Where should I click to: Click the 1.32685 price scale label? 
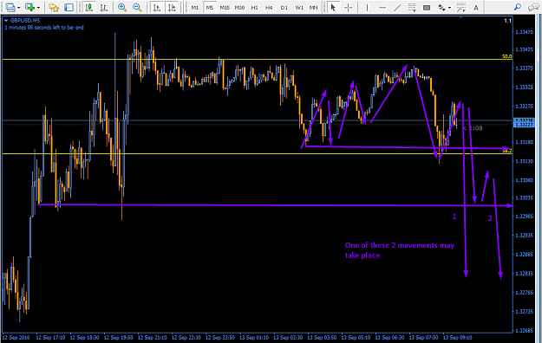click(524, 331)
